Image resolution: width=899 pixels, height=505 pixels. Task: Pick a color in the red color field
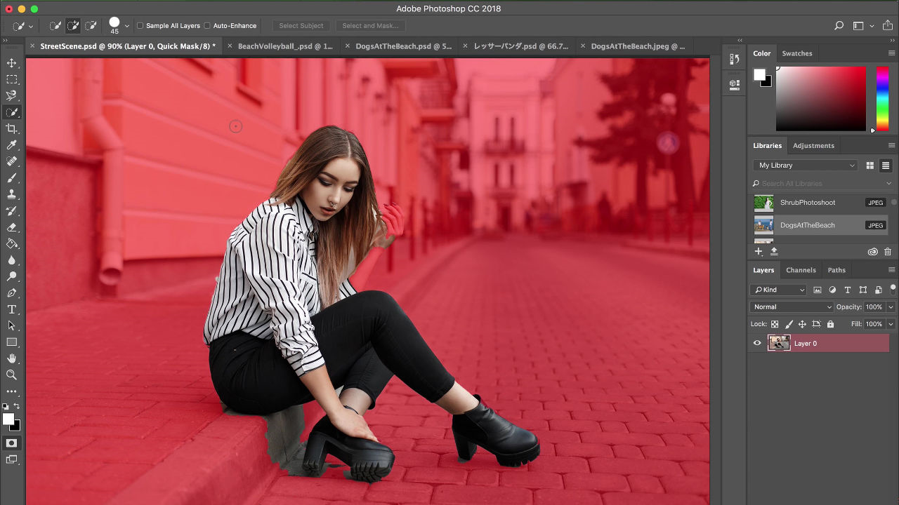[x=821, y=99]
